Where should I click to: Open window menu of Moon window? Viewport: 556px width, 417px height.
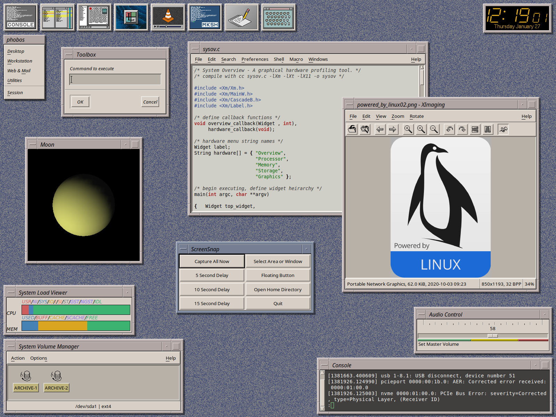click(32, 145)
